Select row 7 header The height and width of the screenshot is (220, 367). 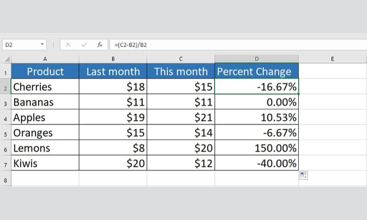(x=6, y=163)
